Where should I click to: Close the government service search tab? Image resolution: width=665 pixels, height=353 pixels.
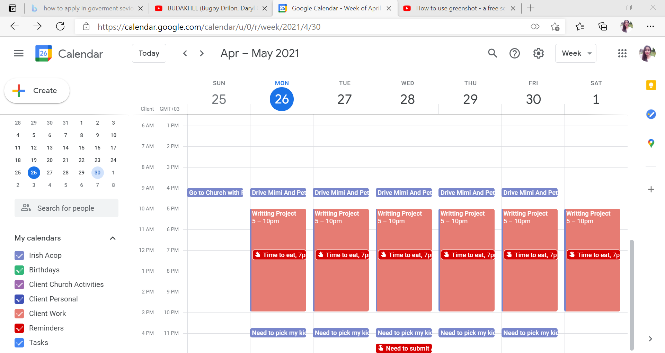click(141, 8)
